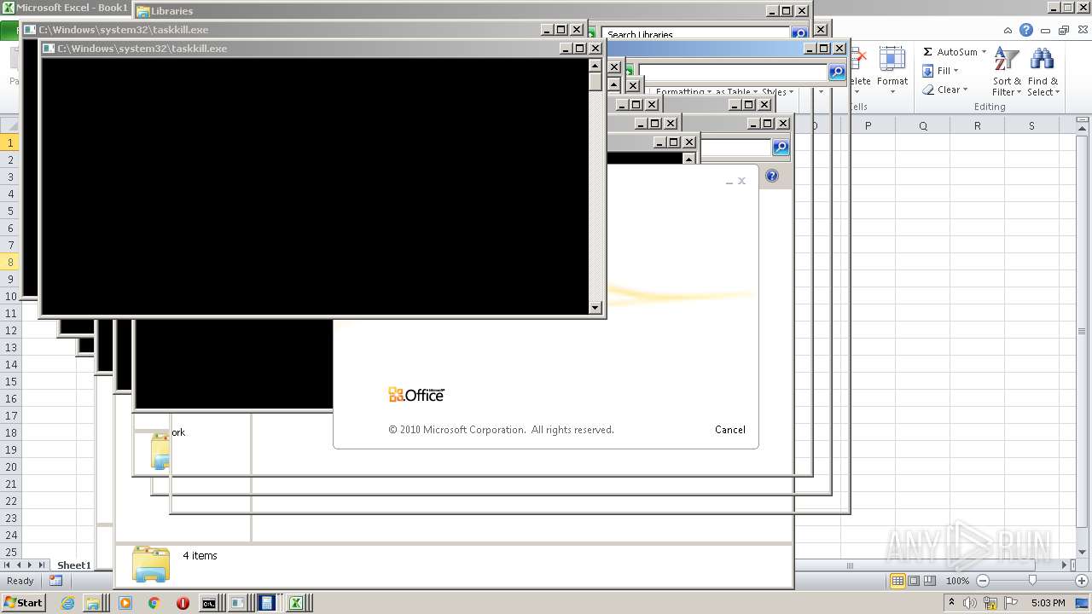Viewport: 1092px width, 614px height.
Task: Click the zoom in plus button
Action: click(1080, 581)
